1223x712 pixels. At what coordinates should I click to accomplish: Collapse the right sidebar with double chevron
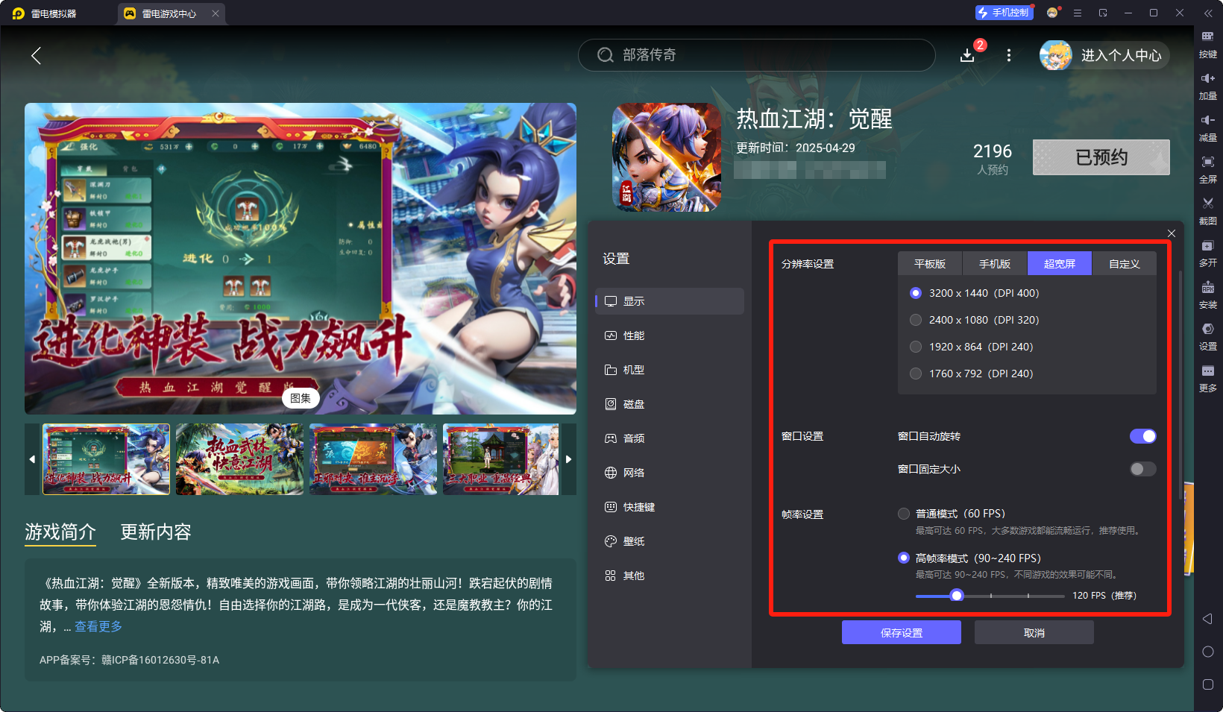point(1208,13)
